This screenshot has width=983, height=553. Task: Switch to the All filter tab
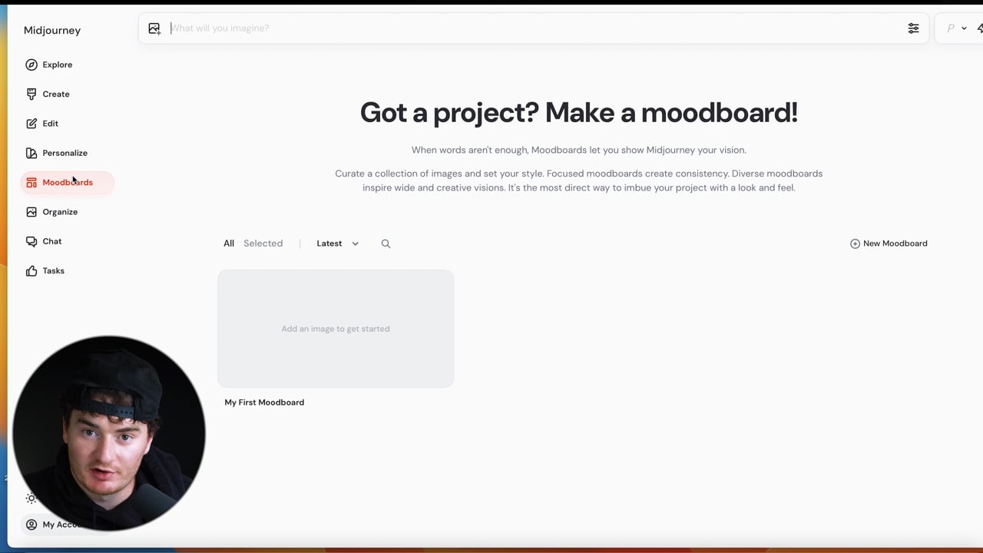point(229,243)
